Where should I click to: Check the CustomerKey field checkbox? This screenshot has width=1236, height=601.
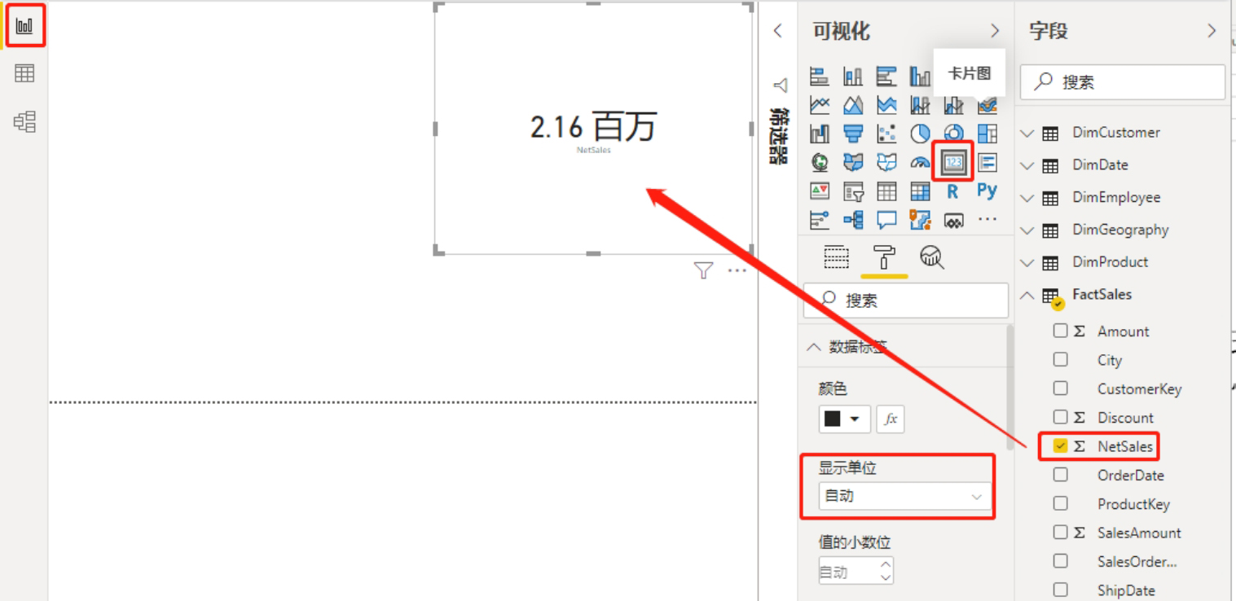tap(1060, 388)
